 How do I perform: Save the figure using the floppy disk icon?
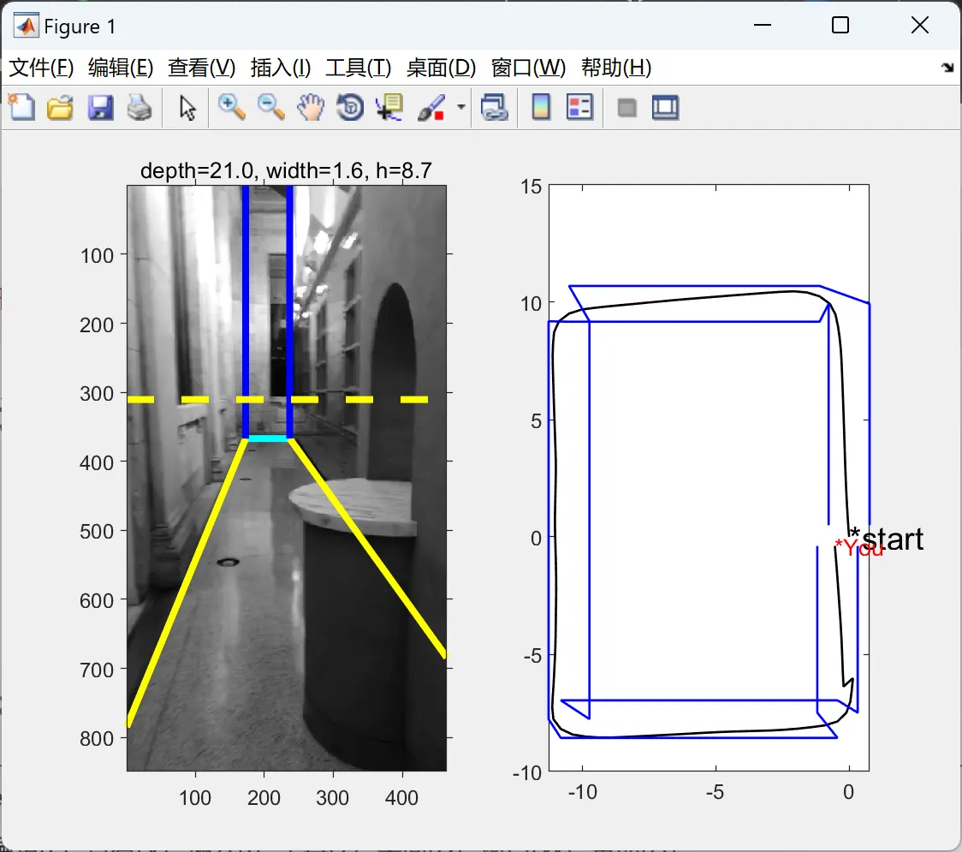point(100,108)
